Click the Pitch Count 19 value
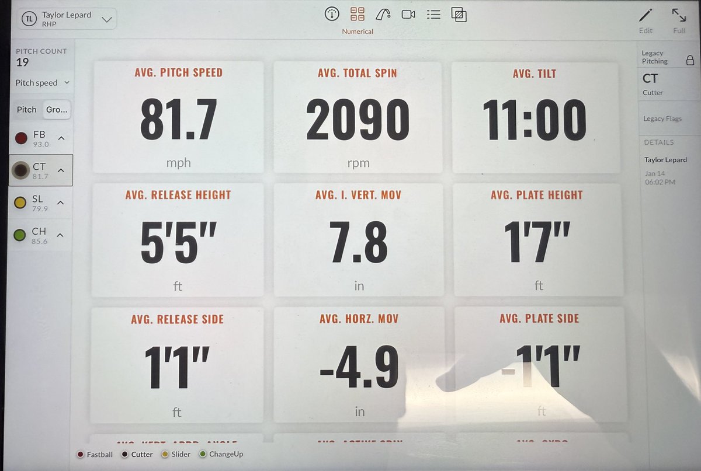This screenshot has width=701, height=471. coord(22,62)
